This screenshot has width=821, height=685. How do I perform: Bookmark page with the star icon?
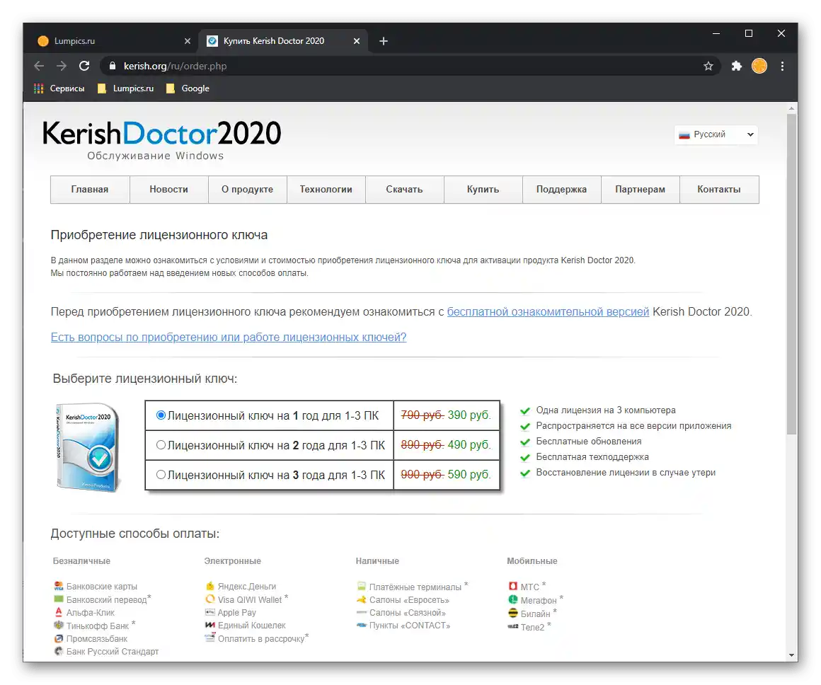pos(708,66)
